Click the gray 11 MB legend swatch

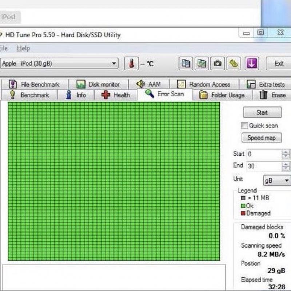pyautogui.click(x=243, y=198)
